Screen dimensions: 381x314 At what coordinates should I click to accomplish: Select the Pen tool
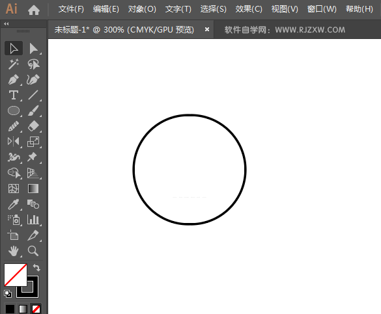[x=14, y=80]
